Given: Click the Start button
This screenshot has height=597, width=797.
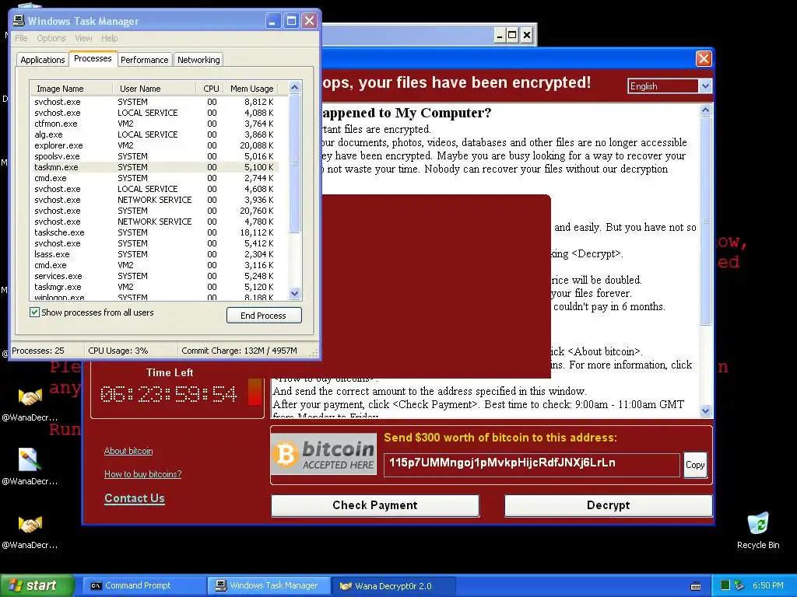Looking at the screenshot, I should click(x=37, y=586).
